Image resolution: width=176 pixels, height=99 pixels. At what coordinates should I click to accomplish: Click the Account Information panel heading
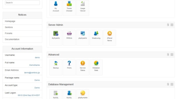pos(22,49)
